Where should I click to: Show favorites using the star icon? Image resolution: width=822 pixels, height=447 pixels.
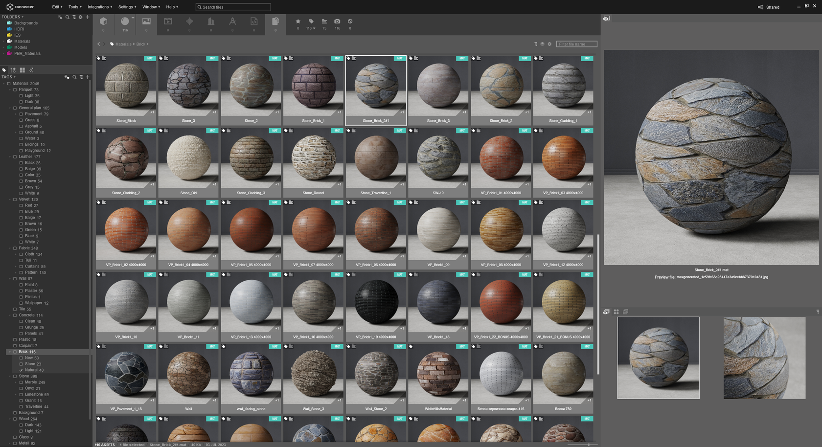pyautogui.click(x=298, y=22)
